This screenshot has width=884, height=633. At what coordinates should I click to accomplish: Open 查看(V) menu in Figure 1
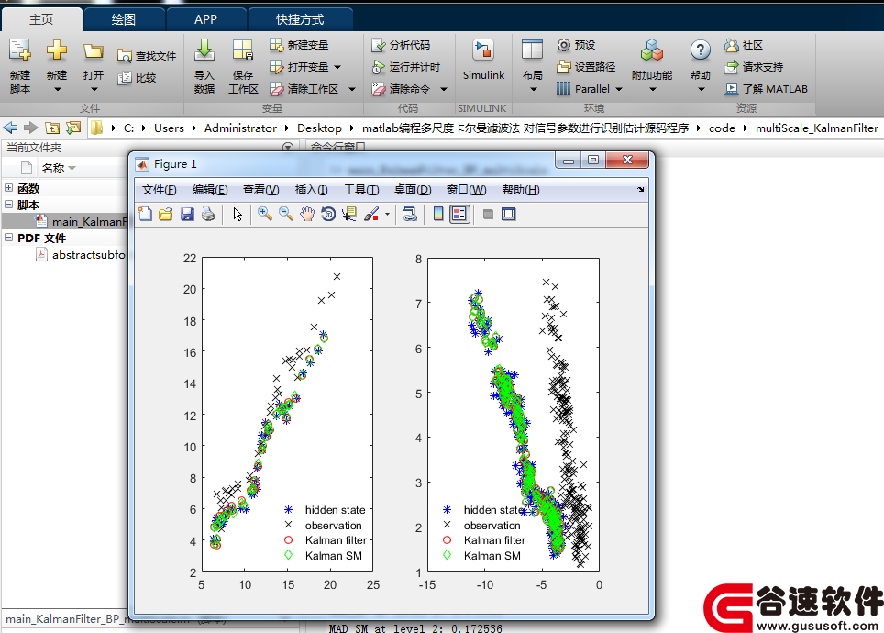(x=260, y=190)
